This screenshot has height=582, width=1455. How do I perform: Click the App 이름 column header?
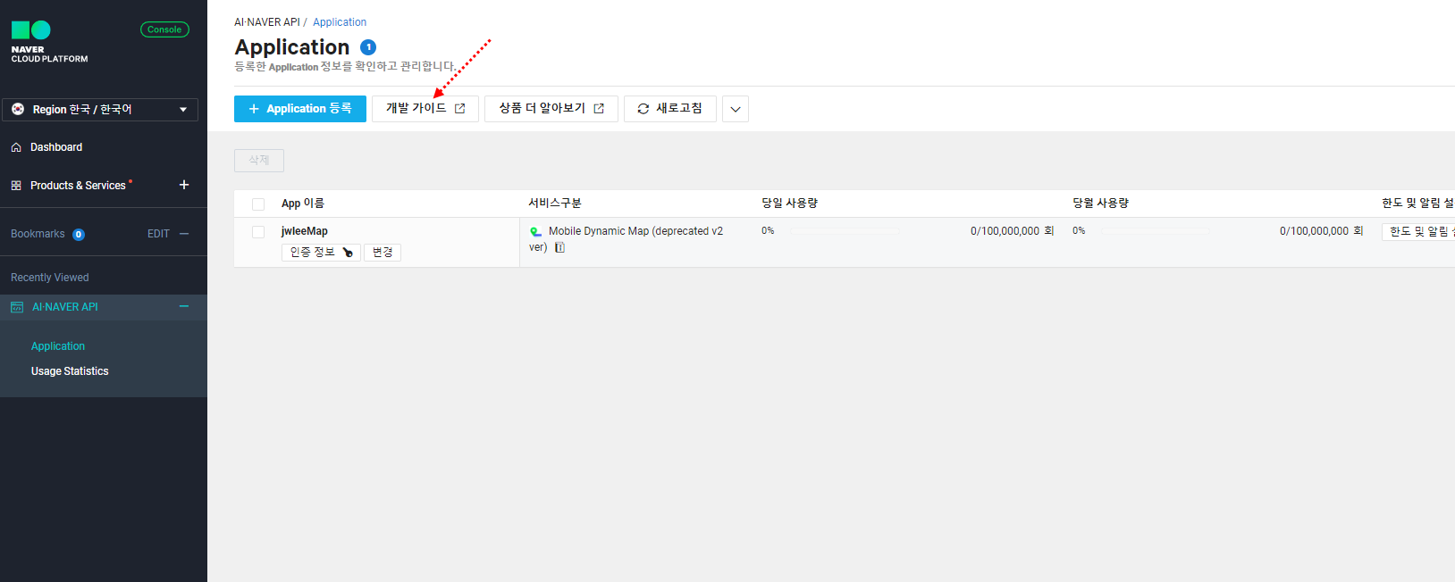click(x=303, y=204)
